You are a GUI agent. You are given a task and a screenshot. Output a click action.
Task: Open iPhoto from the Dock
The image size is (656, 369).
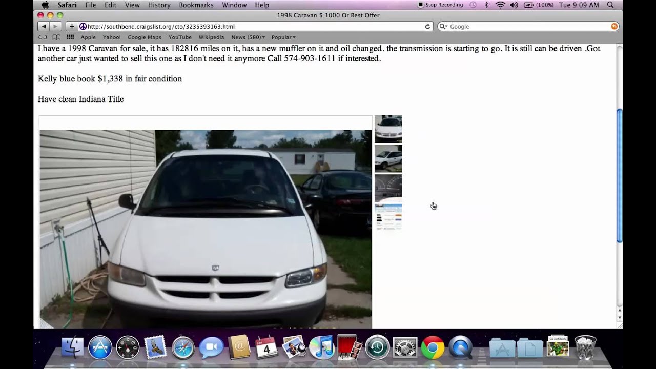coord(294,347)
